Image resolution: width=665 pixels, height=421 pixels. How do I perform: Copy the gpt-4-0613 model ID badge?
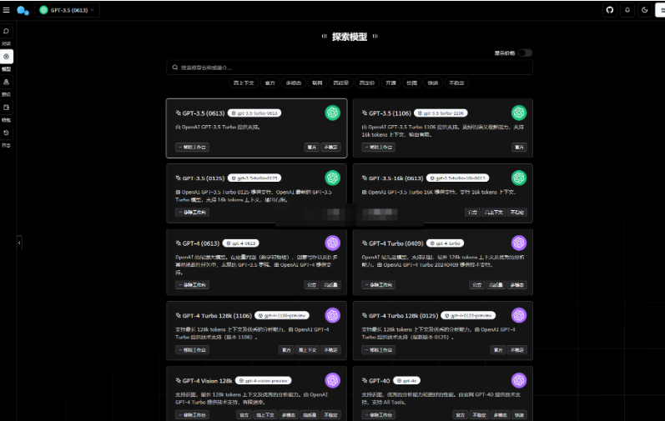pos(240,243)
